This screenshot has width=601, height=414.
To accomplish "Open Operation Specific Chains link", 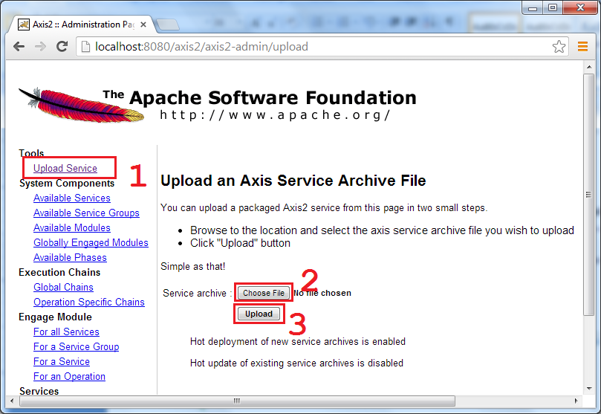I will 89,302.
